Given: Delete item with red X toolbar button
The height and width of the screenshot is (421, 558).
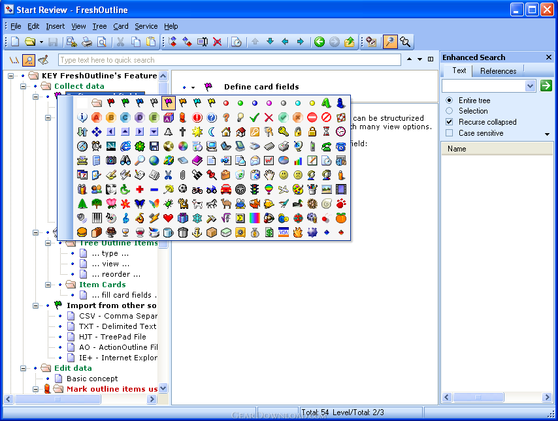Looking at the screenshot, I should pos(217,42).
